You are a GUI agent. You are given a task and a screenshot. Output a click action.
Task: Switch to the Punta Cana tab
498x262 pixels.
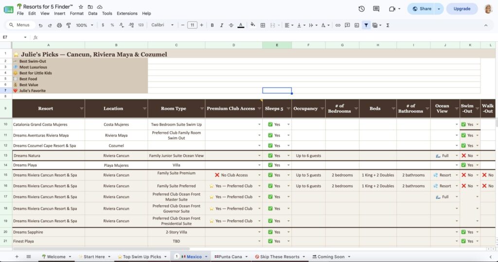tap(230, 257)
